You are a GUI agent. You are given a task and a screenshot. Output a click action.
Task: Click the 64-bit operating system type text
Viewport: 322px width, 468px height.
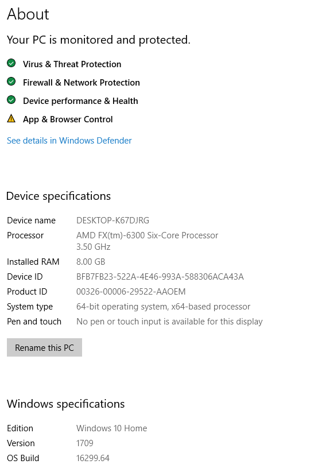(163, 307)
